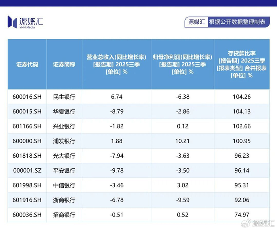Select the cell 601166.SH
The width and height of the screenshot is (277, 230).
click(x=27, y=126)
